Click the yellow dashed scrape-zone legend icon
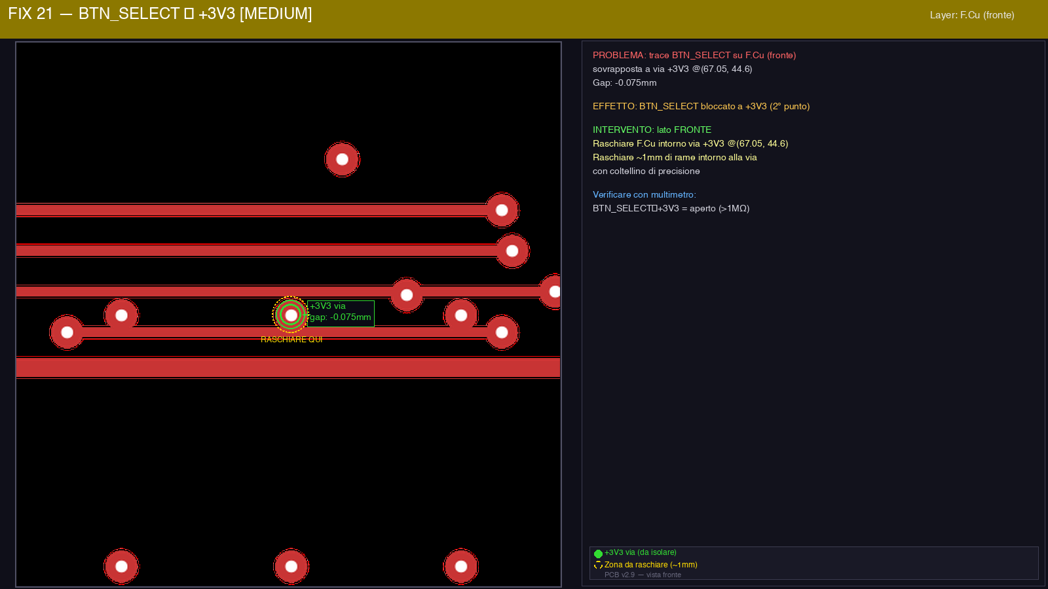The height and width of the screenshot is (589, 1048). [x=598, y=565]
